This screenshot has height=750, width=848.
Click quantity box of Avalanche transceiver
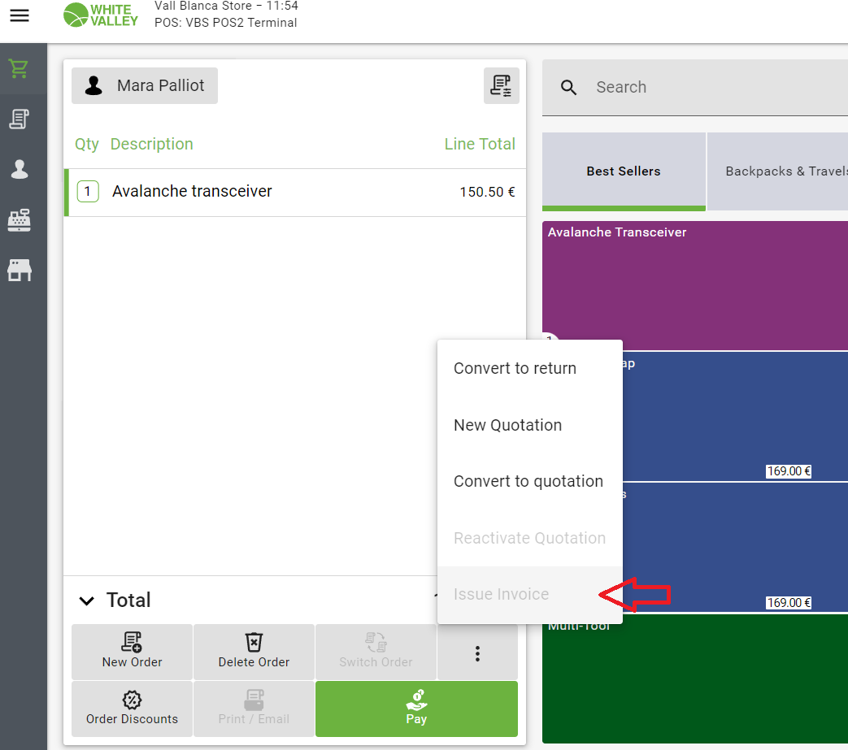pyautogui.click(x=88, y=191)
